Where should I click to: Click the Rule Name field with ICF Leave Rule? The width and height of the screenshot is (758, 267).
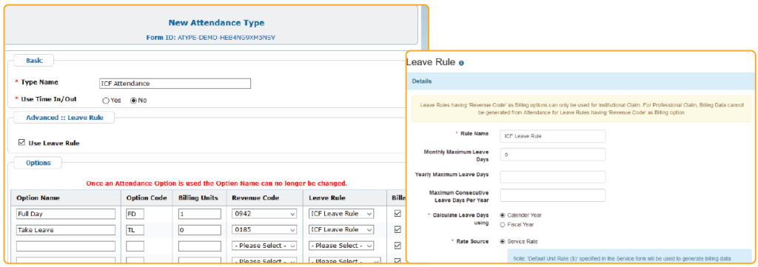[x=552, y=136]
